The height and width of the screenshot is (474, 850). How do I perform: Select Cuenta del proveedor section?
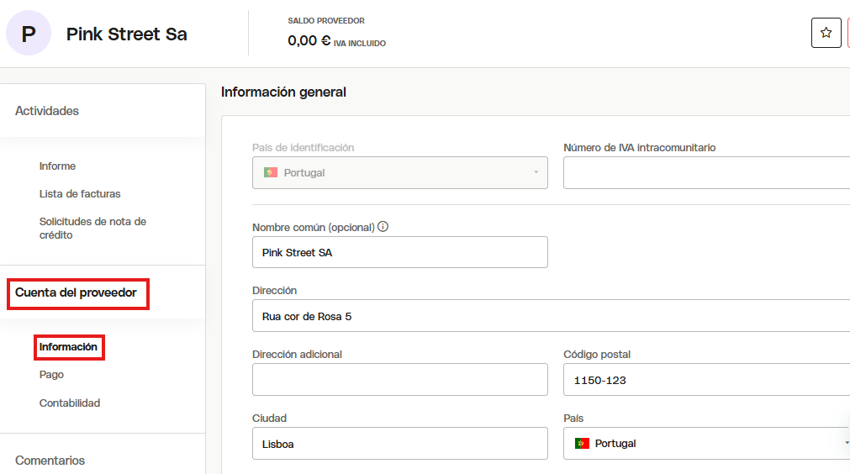[x=76, y=292]
